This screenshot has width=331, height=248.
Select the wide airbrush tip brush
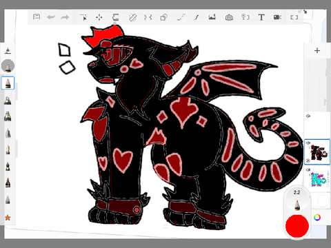tap(8, 116)
